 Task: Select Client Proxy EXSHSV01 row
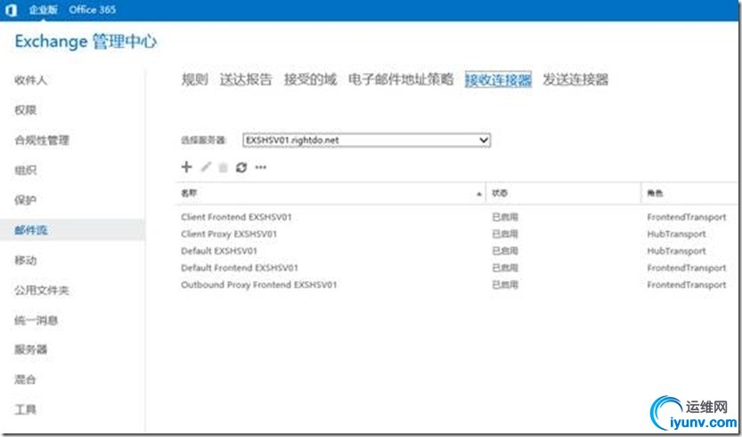(457, 234)
